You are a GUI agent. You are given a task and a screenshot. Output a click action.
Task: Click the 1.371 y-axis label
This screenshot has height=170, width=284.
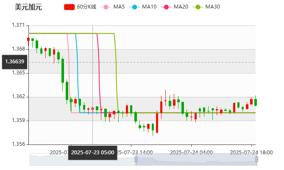pos(18,25)
